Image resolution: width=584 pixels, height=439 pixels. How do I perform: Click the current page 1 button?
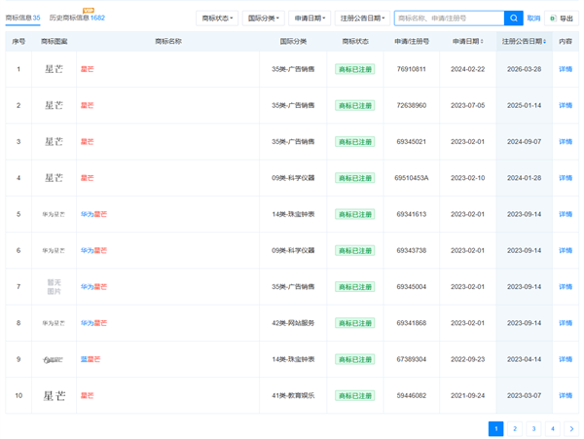click(x=495, y=428)
